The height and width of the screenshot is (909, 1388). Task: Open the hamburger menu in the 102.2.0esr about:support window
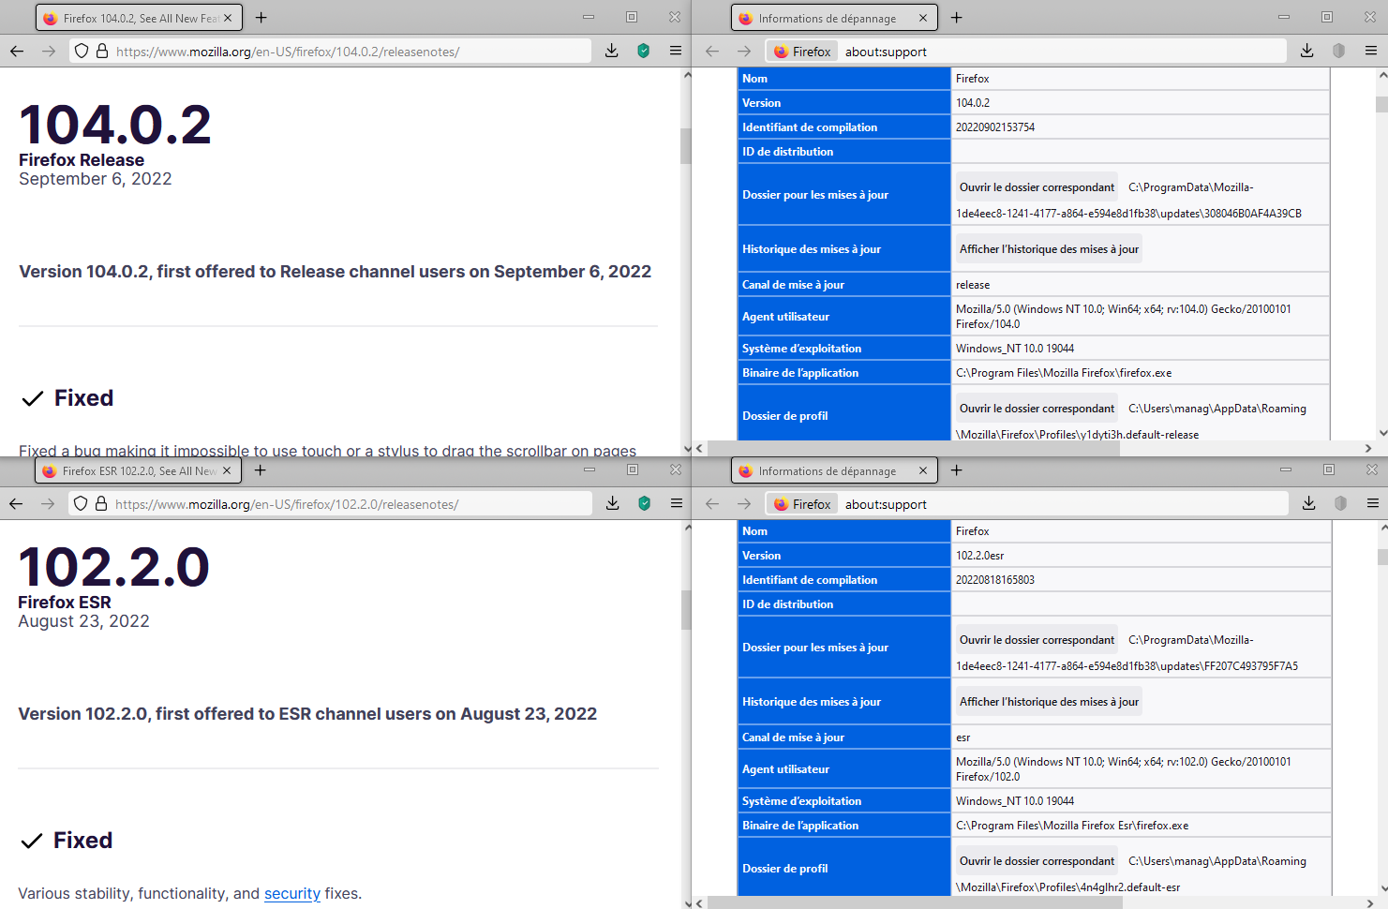pyautogui.click(x=1373, y=504)
